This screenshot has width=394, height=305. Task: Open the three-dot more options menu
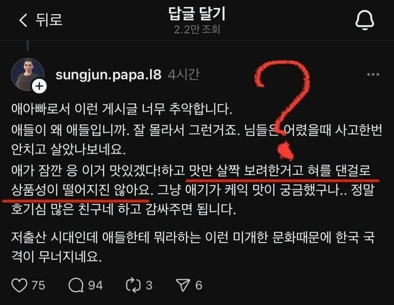(373, 74)
